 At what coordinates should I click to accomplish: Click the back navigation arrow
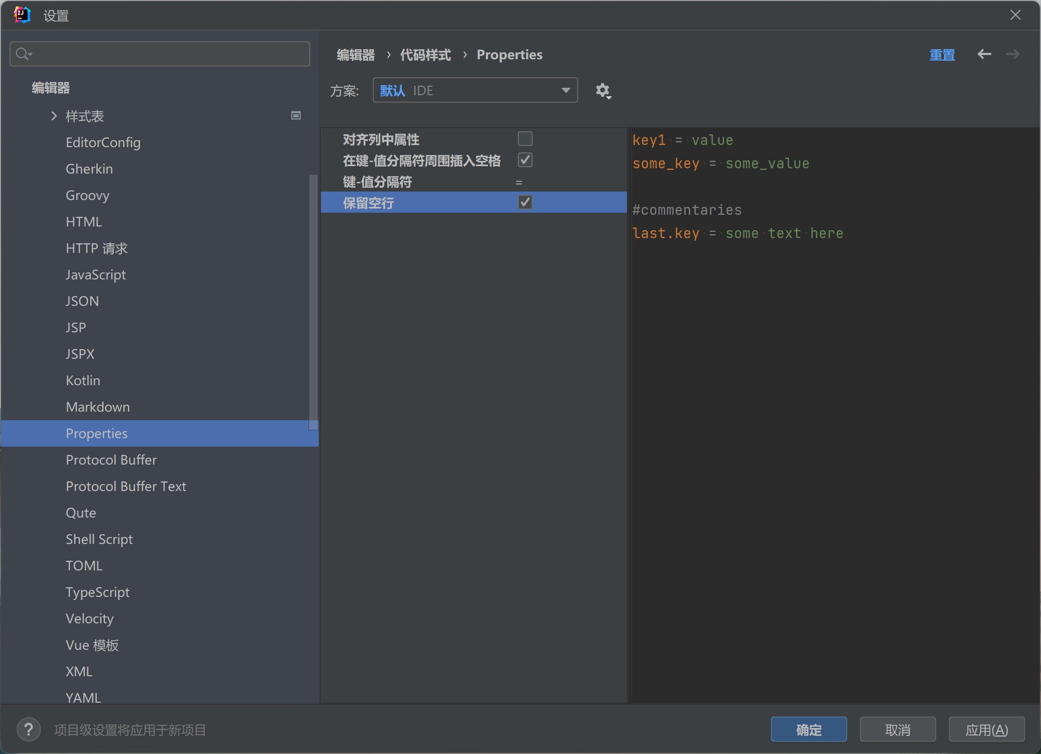tap(984, 54)
